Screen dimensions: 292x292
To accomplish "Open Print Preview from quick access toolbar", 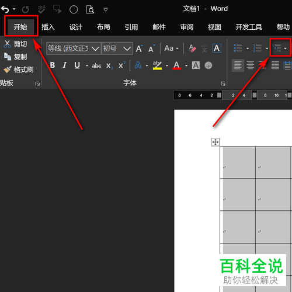I will tap(90, 9).
